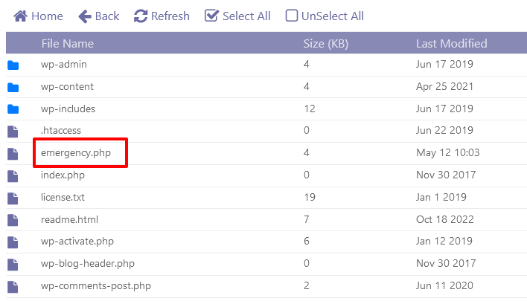Click the wp-activate.php file name
This screenshot has width=527, height=301.
pyautogui.click(x=77, y=242)
